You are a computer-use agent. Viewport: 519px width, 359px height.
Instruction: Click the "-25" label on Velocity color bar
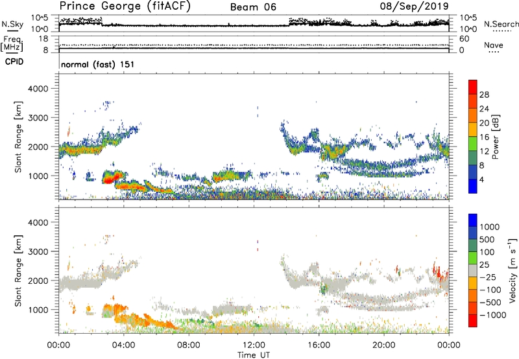click(488, 277)
